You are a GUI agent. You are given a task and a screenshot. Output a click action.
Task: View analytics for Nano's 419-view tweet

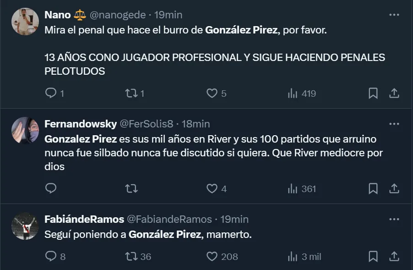pos(293,94)
